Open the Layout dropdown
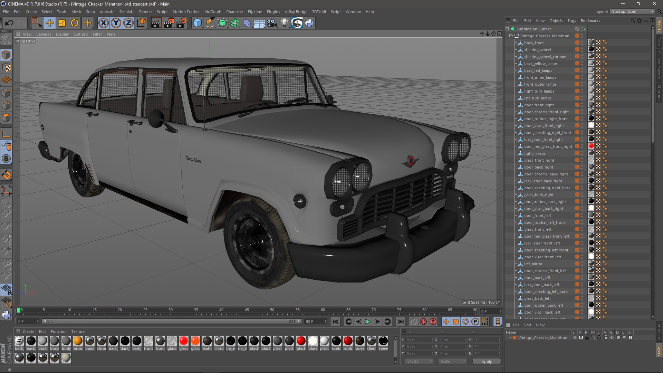 pos(632,11)
